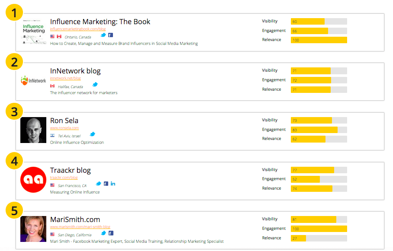
Task: Click Mari Smith's portrait photo
Action: pos(33,229)
